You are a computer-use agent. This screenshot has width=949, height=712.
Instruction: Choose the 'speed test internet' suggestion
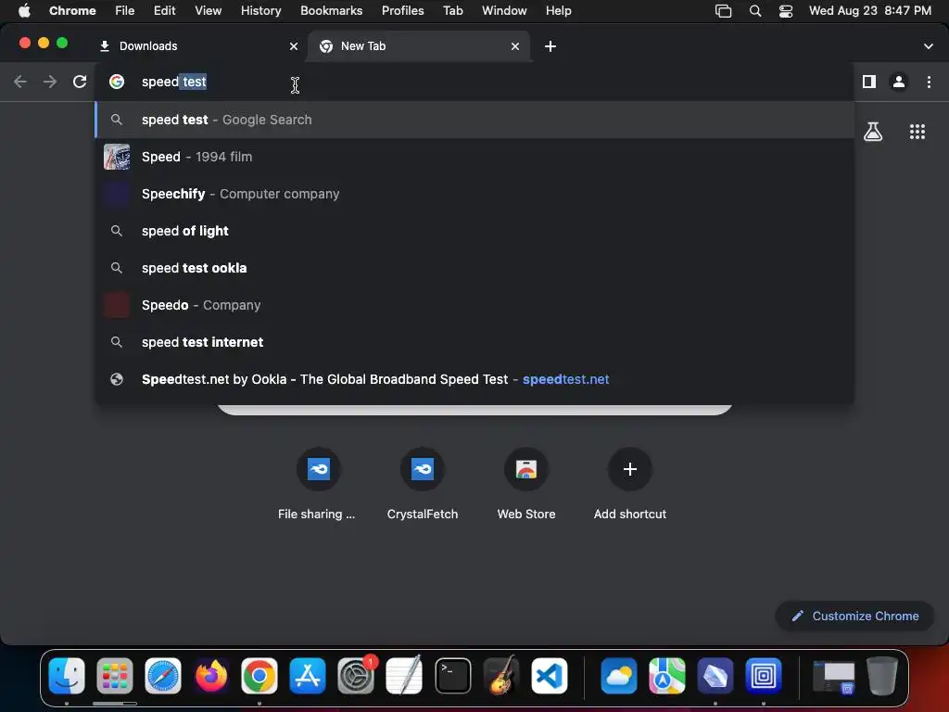tap(474, 342)
